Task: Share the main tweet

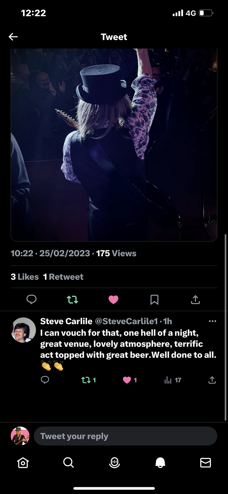Action: click(x=195, y=299)
